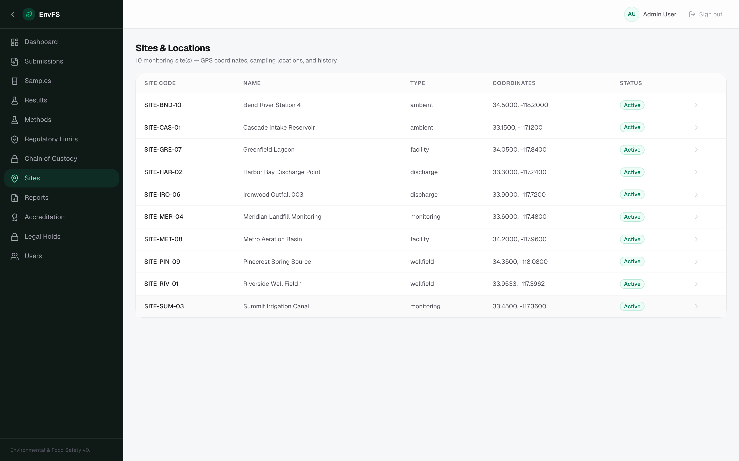Click the Accreditation ribbon icon

14,217
